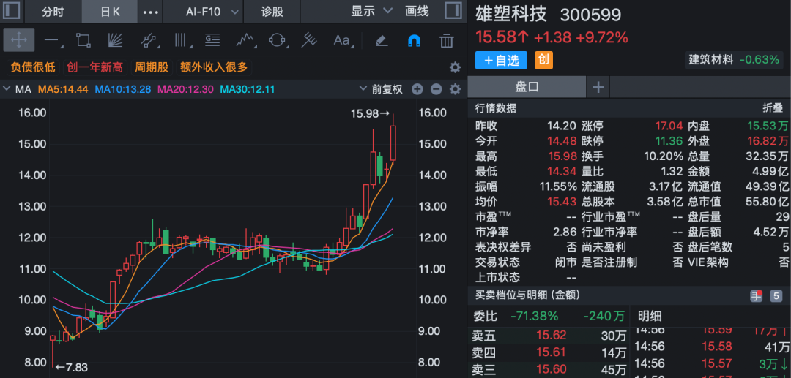Zoom in chart with plus icon
This screenshot has height=378, width=791.
point(417,90)
